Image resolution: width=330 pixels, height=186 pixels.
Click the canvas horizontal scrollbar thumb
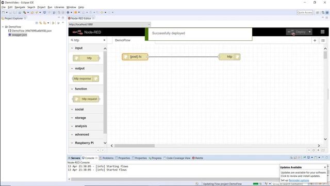coord(135,146)
